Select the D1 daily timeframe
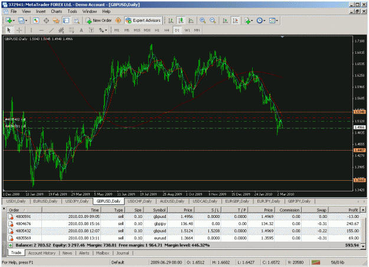Screen dimensions: 369x267 click(x=177, y=30)
